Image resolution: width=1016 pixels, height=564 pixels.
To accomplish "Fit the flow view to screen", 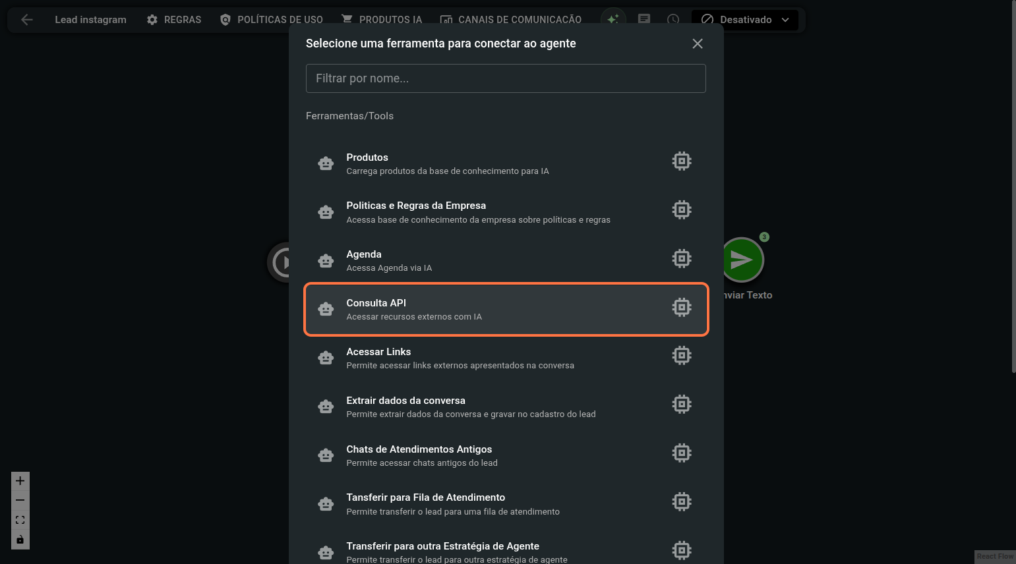I will [20, 520].
